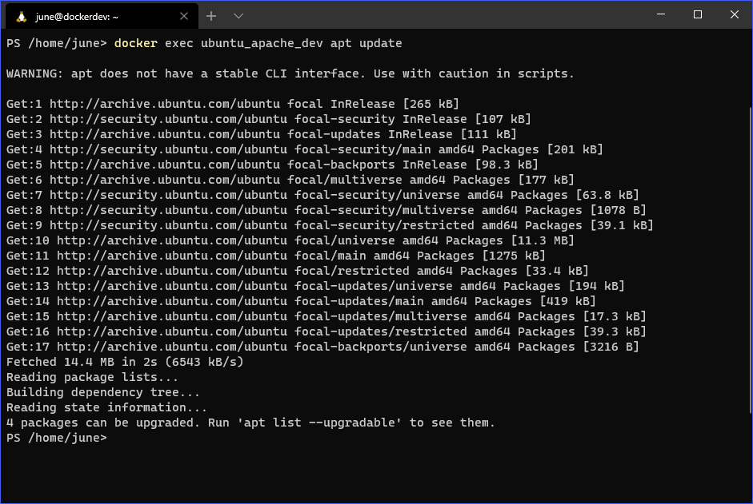753x504 pixels.
Task: Click the 'Reading package lists...' line
Action: click(x=92, y=377)
